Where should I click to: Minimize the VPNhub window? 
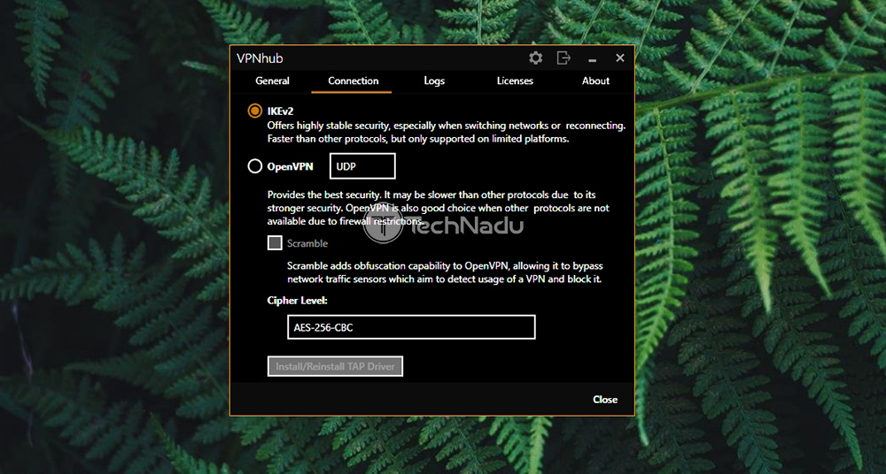click(592, 59)
